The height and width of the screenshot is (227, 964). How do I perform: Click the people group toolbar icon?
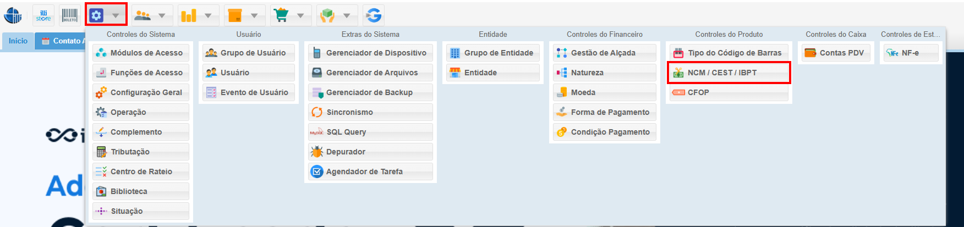coord(143,15)
